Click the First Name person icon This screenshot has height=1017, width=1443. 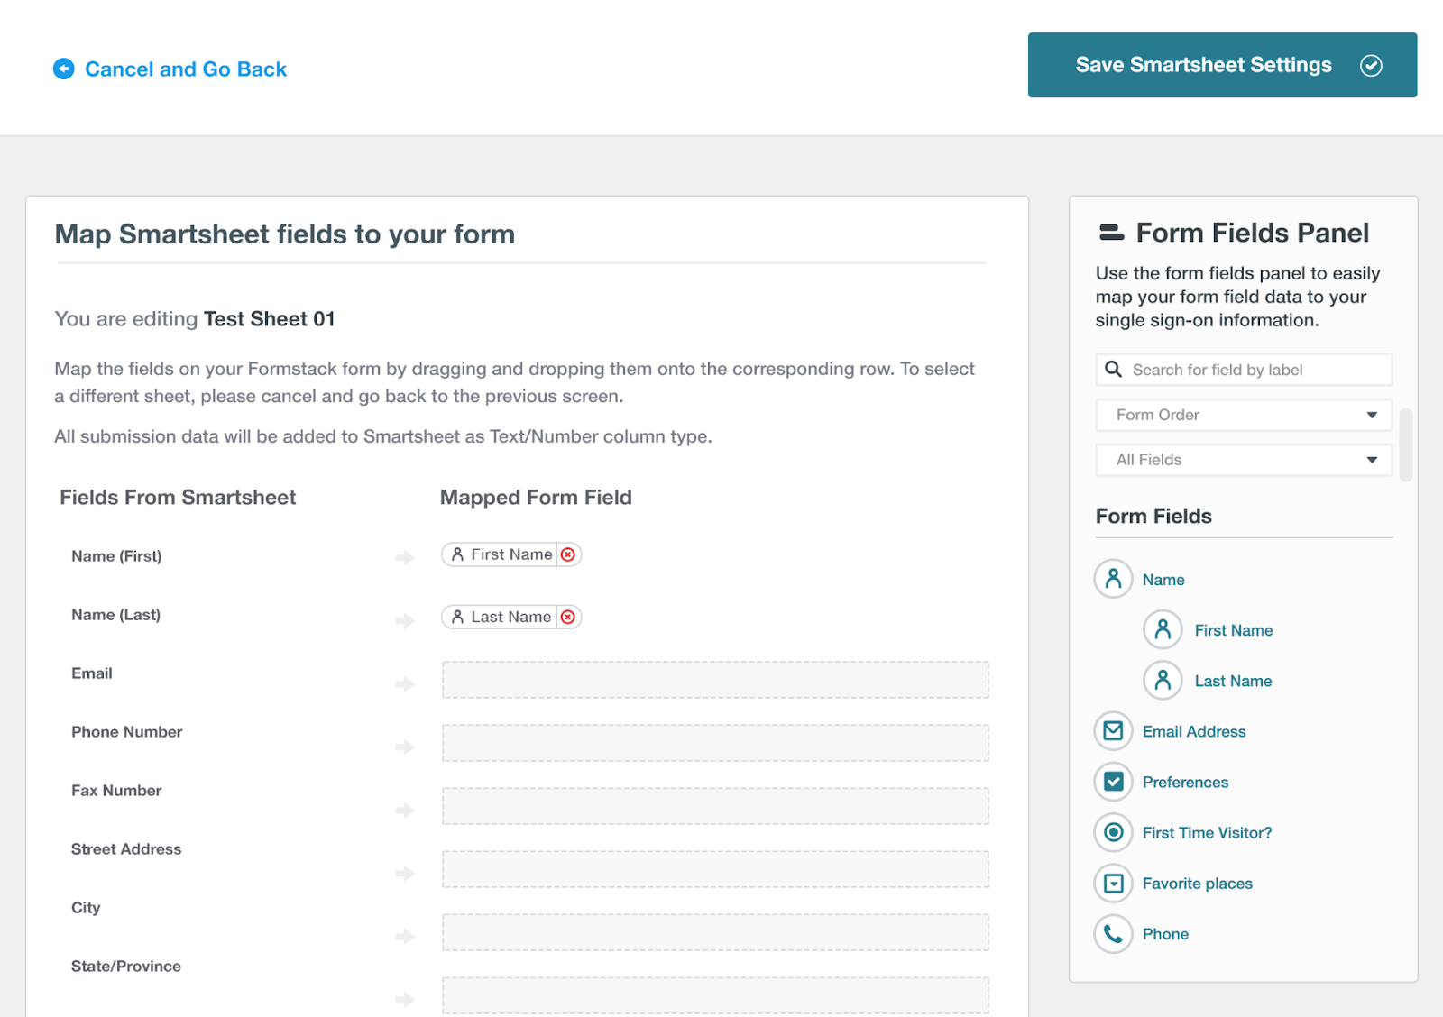[x=1163, y=629]
